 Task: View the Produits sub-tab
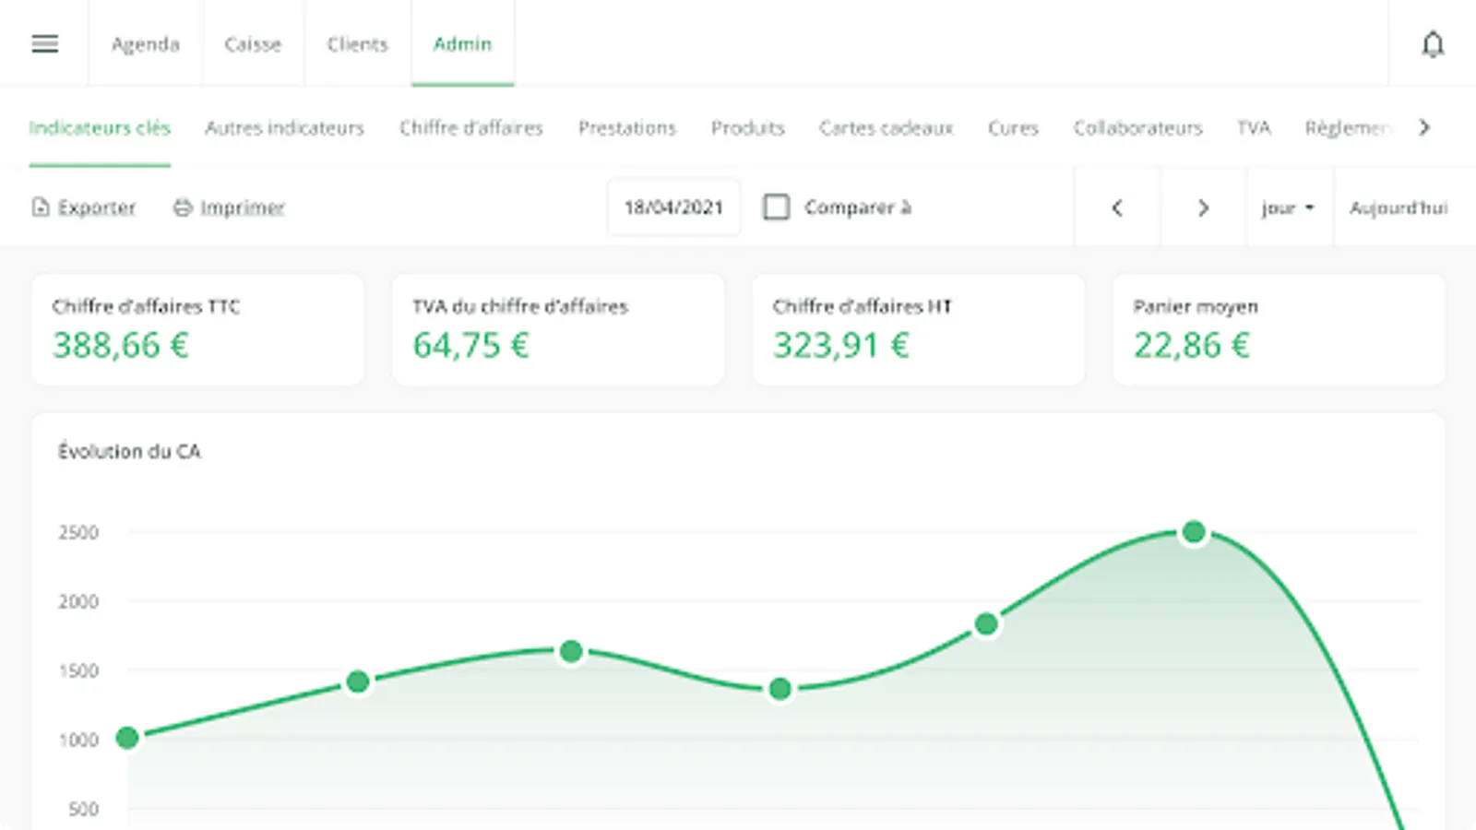(747, 128)
